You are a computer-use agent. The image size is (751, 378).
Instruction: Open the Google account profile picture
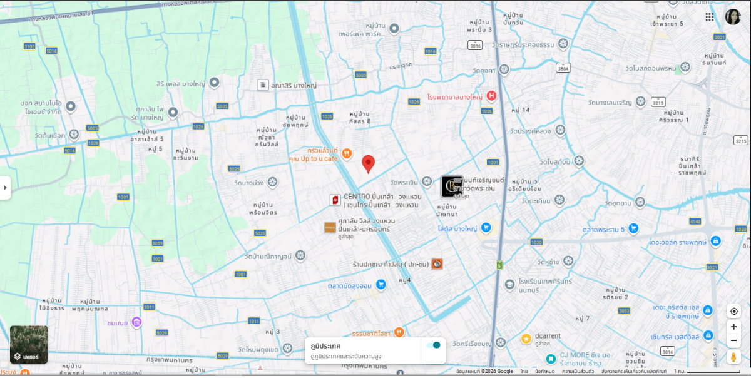[733, 17]
